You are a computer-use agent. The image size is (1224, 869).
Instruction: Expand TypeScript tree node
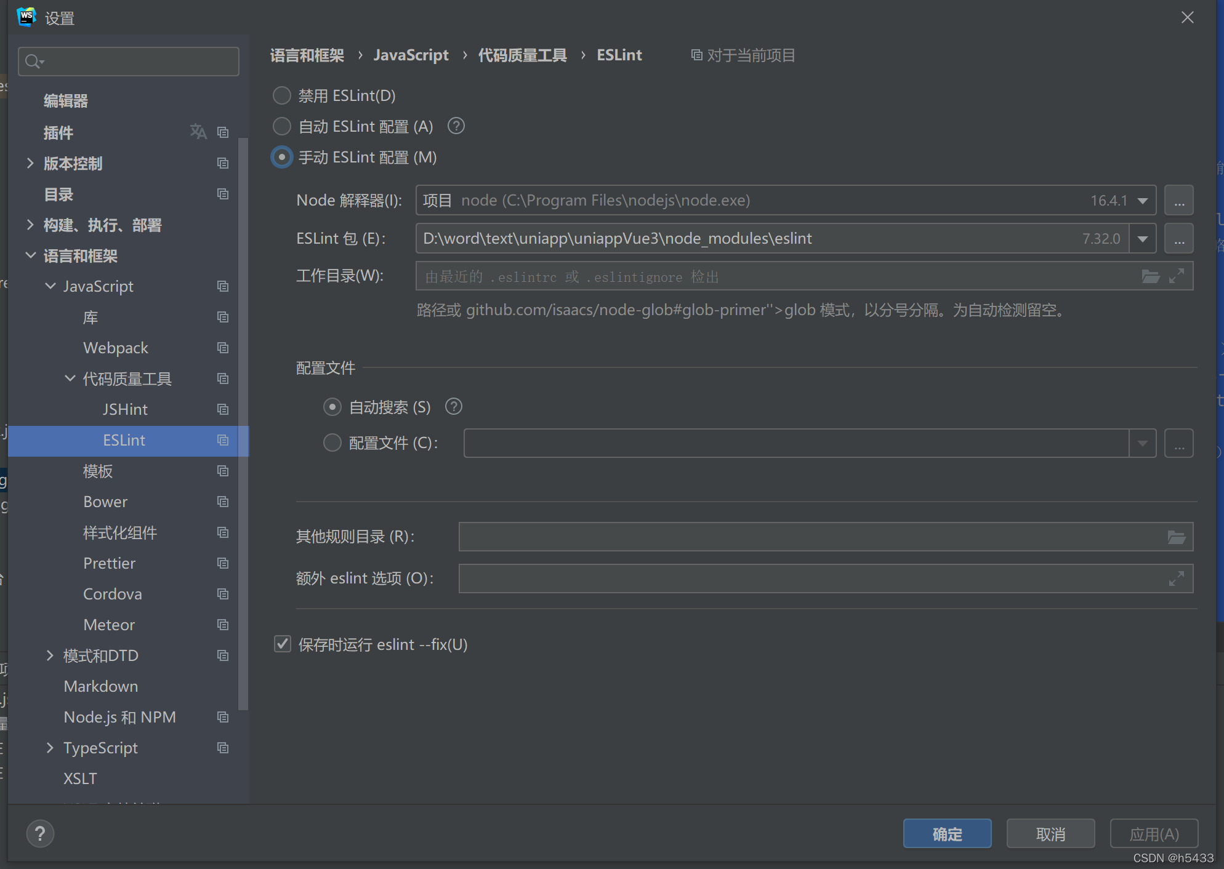[50, 748]
